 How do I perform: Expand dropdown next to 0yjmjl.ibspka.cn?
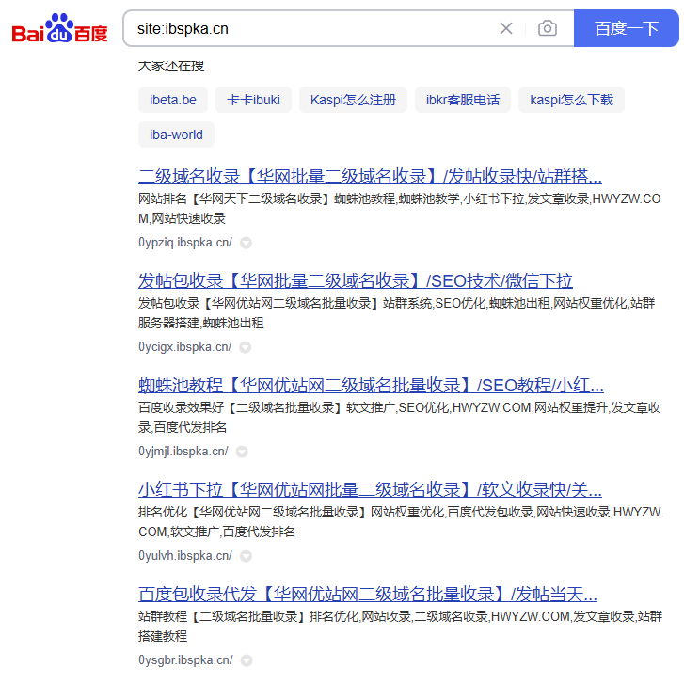click(242, 452)
